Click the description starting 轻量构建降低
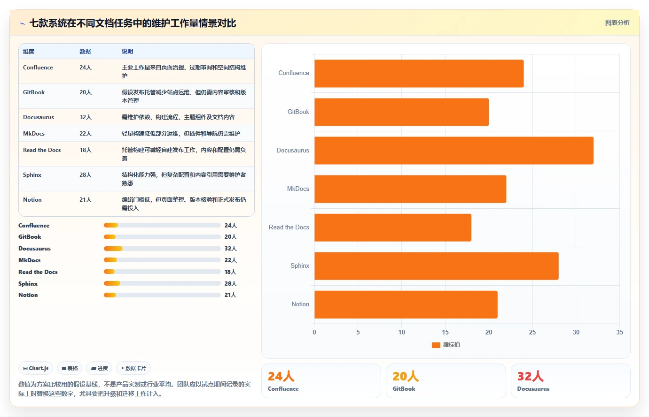 click(181, 134)
